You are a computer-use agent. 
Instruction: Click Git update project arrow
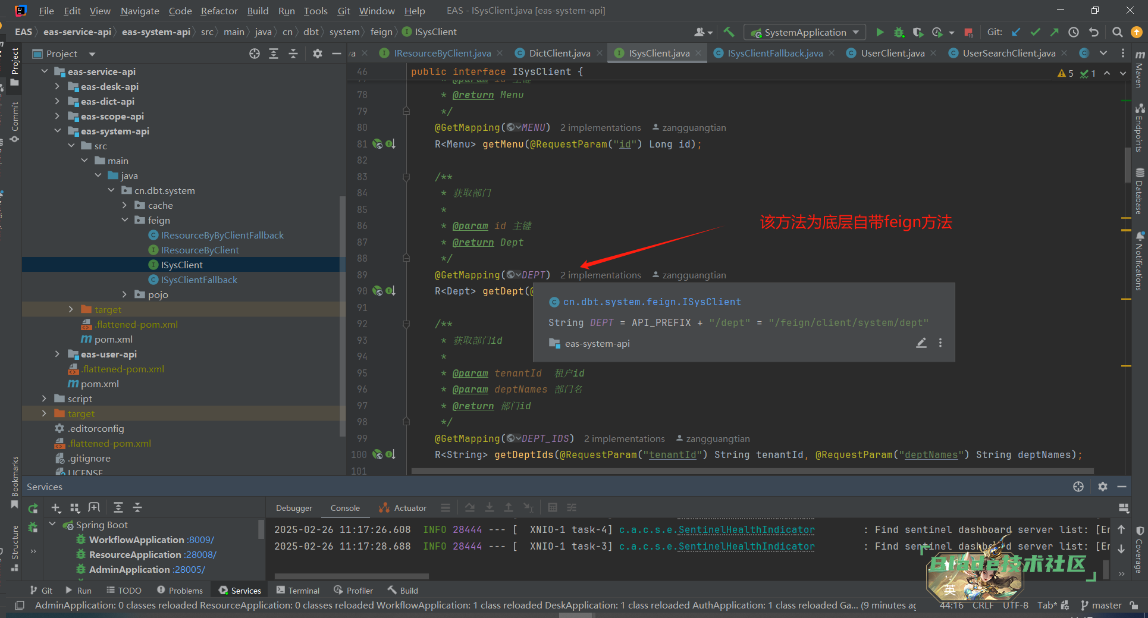click(x=1016, y=32)
